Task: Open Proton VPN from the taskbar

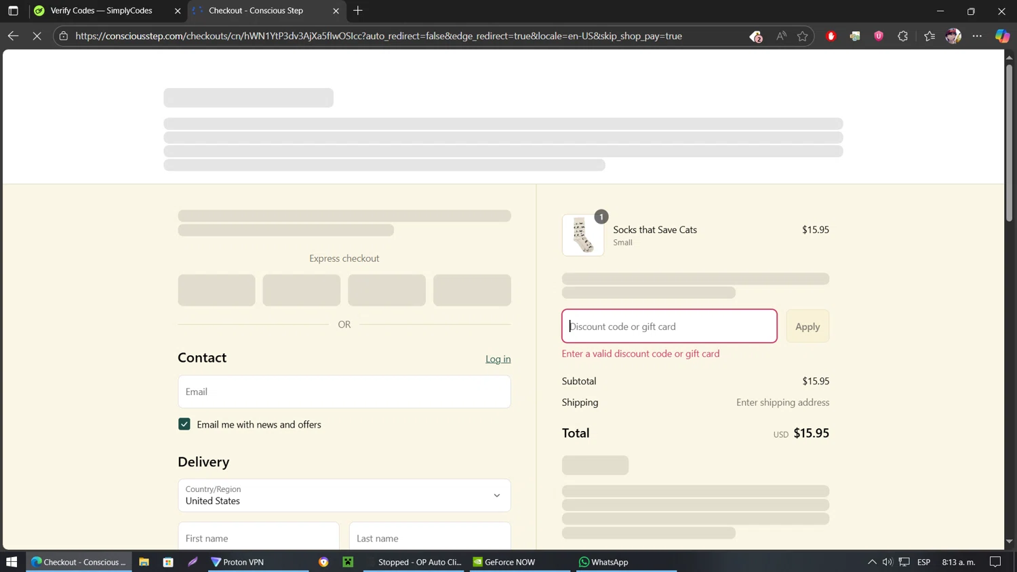Action: click(258, 562)
